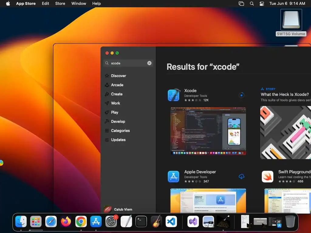Open the Xcode title link
The image size is (311, 233).
coord(190,90)
